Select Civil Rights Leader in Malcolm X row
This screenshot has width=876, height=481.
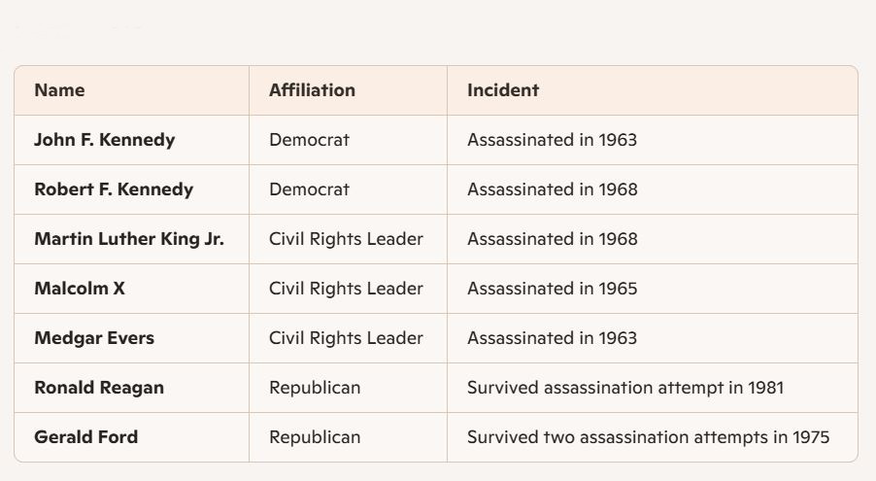(x=346, y=289)
